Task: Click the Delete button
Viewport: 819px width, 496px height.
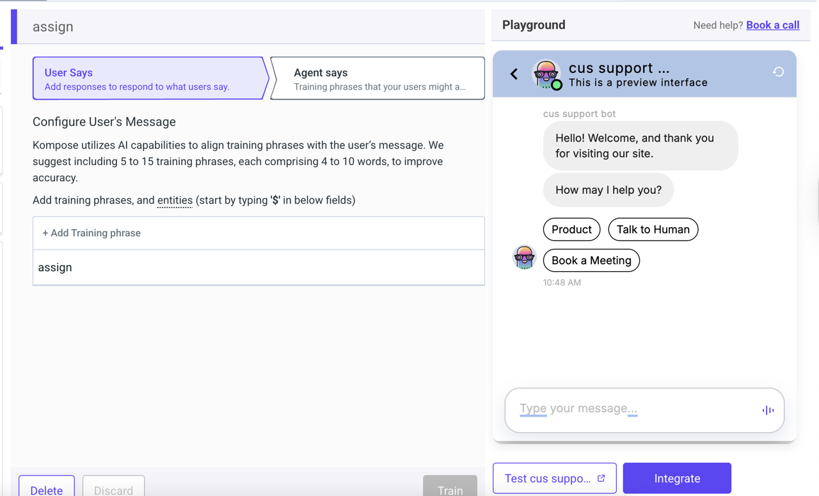Action: tap(46, 490)
